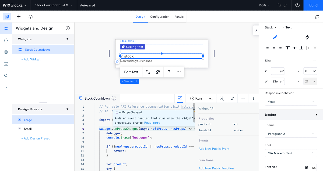Click Add Widget link

click(x=31, y=59)
